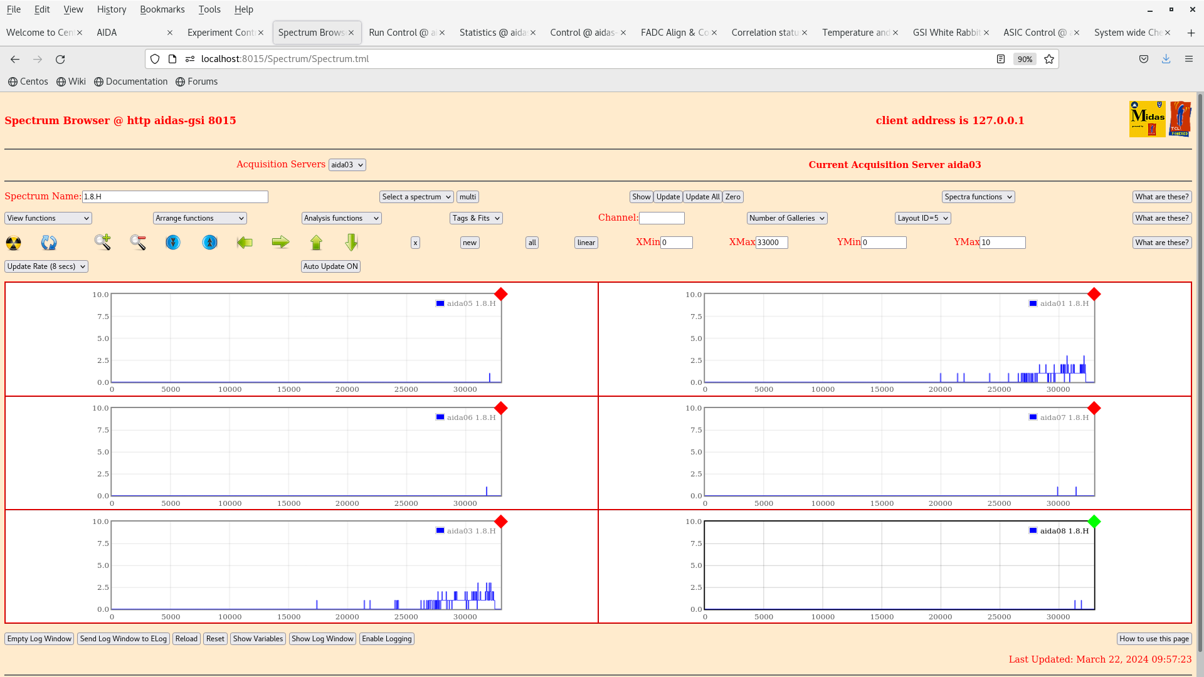Click the green left arrow icon
This screenshot has height=677, width=1204.
[245, 242]
